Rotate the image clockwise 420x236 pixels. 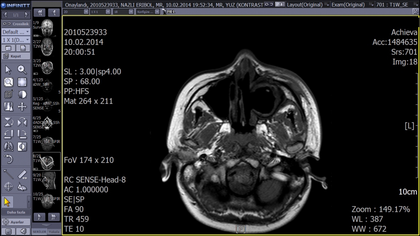(22, 134)
